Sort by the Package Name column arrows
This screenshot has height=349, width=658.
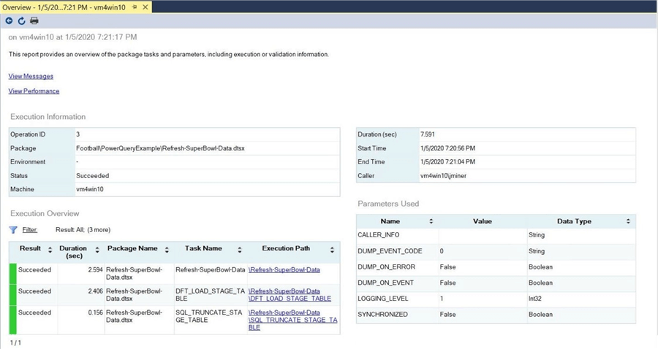166,250
